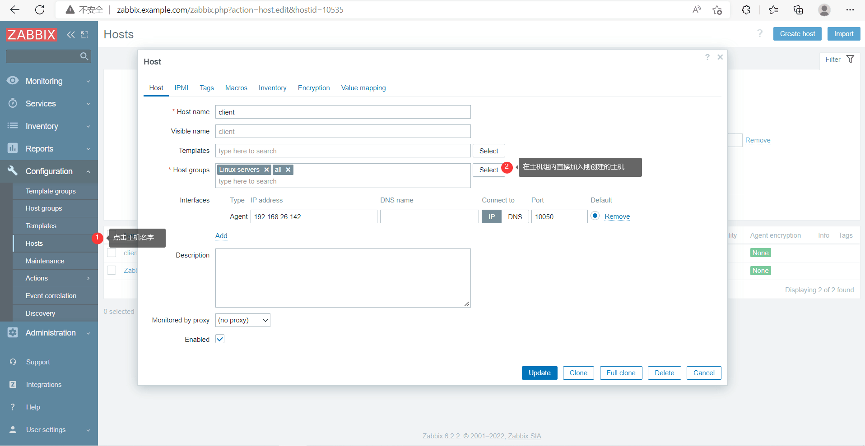Click the Zabbix logo
865x446 pixels.
[x=32, y=35]
